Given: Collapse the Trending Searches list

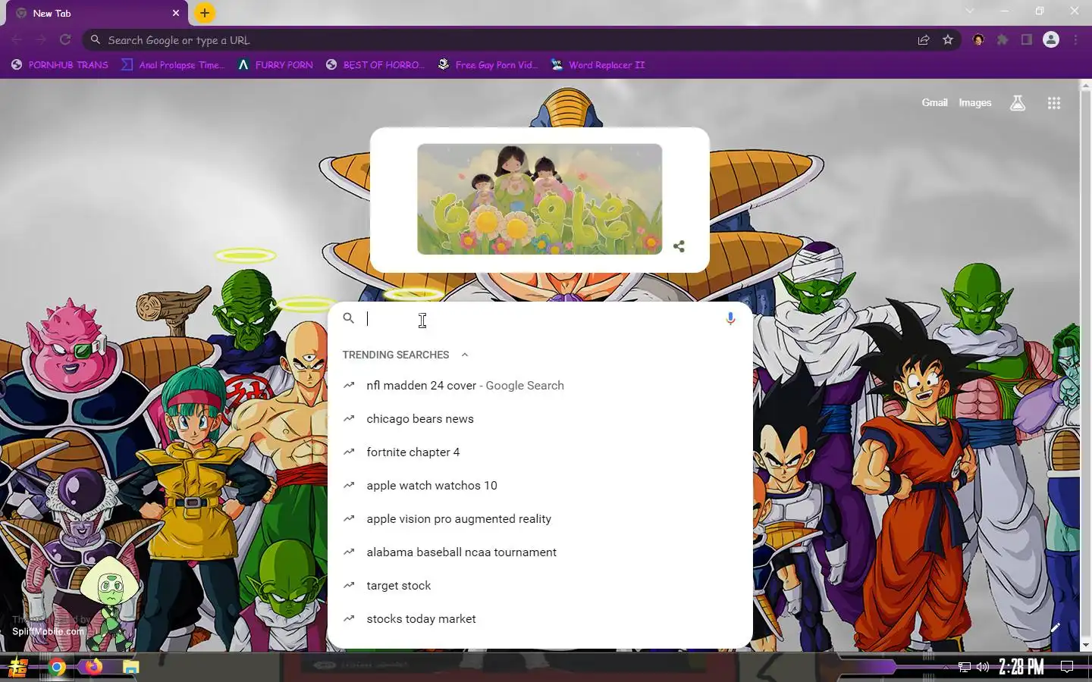Looking at the screenshot, I should (465, 355).
